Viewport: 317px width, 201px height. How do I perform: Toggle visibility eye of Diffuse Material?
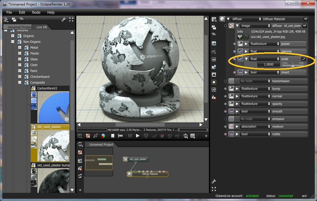point(306,19)
